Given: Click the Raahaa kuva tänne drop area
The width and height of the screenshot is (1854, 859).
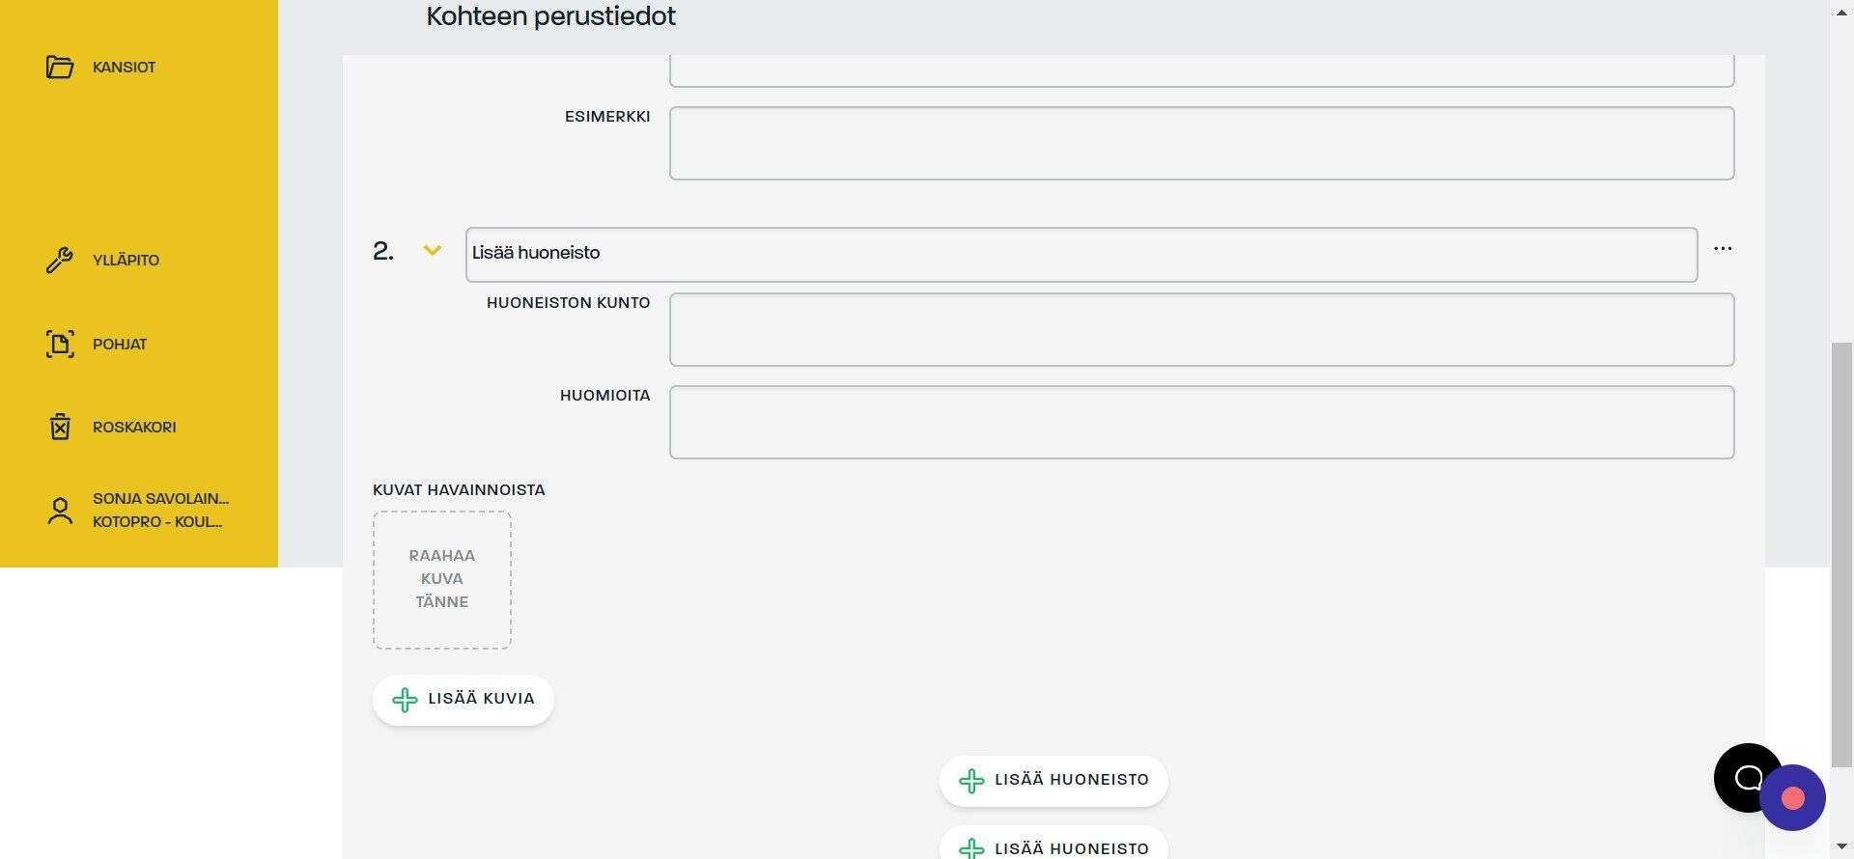Looking at the screenshot, I should (x=442, y=580).
